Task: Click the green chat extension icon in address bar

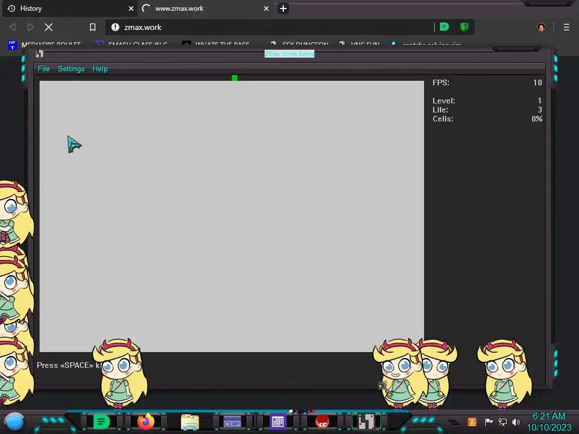Action: 444,27
